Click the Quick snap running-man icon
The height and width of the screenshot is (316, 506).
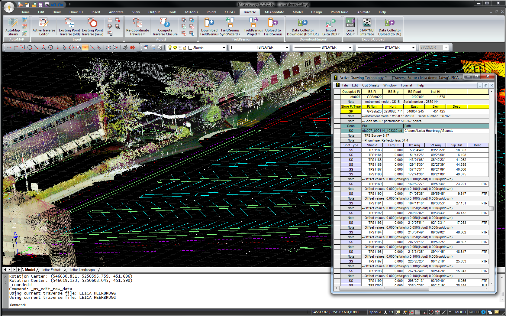pyautogui.click(x=125, y=47)
